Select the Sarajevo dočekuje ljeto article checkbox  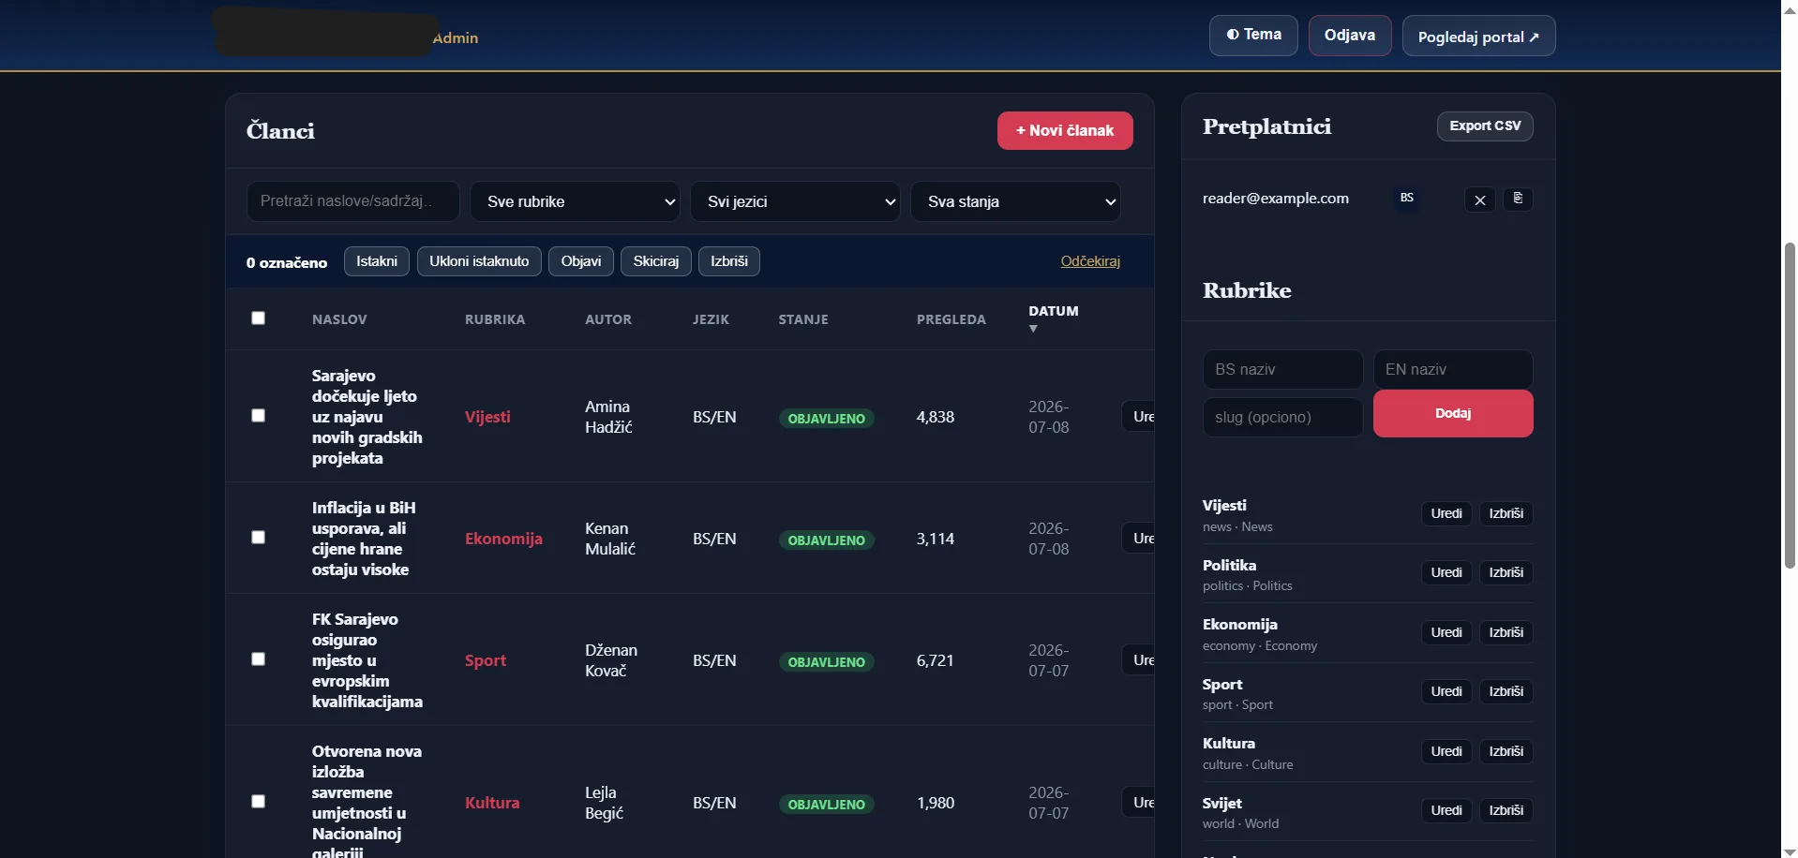(259, 416)
